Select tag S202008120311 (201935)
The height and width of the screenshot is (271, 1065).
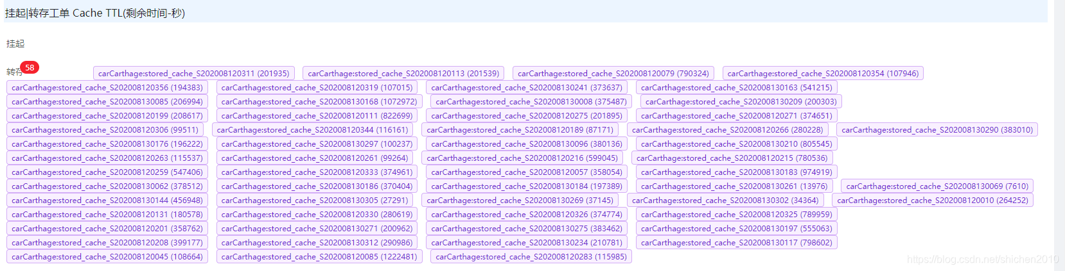click(194, 74)
